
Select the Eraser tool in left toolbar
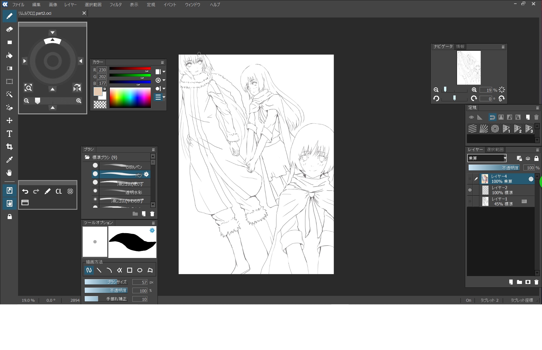tap(9, 29)
